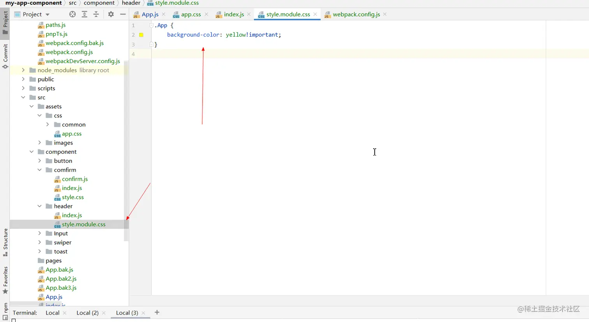Close the Local (3) terminal tab
The width and height of the screenshot is (589, 322).
(143, 313)
